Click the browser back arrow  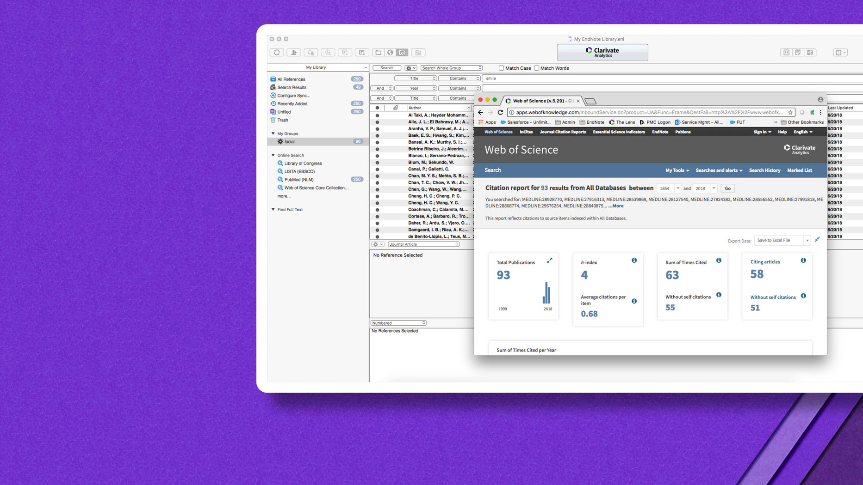click(x=480, y=112)
